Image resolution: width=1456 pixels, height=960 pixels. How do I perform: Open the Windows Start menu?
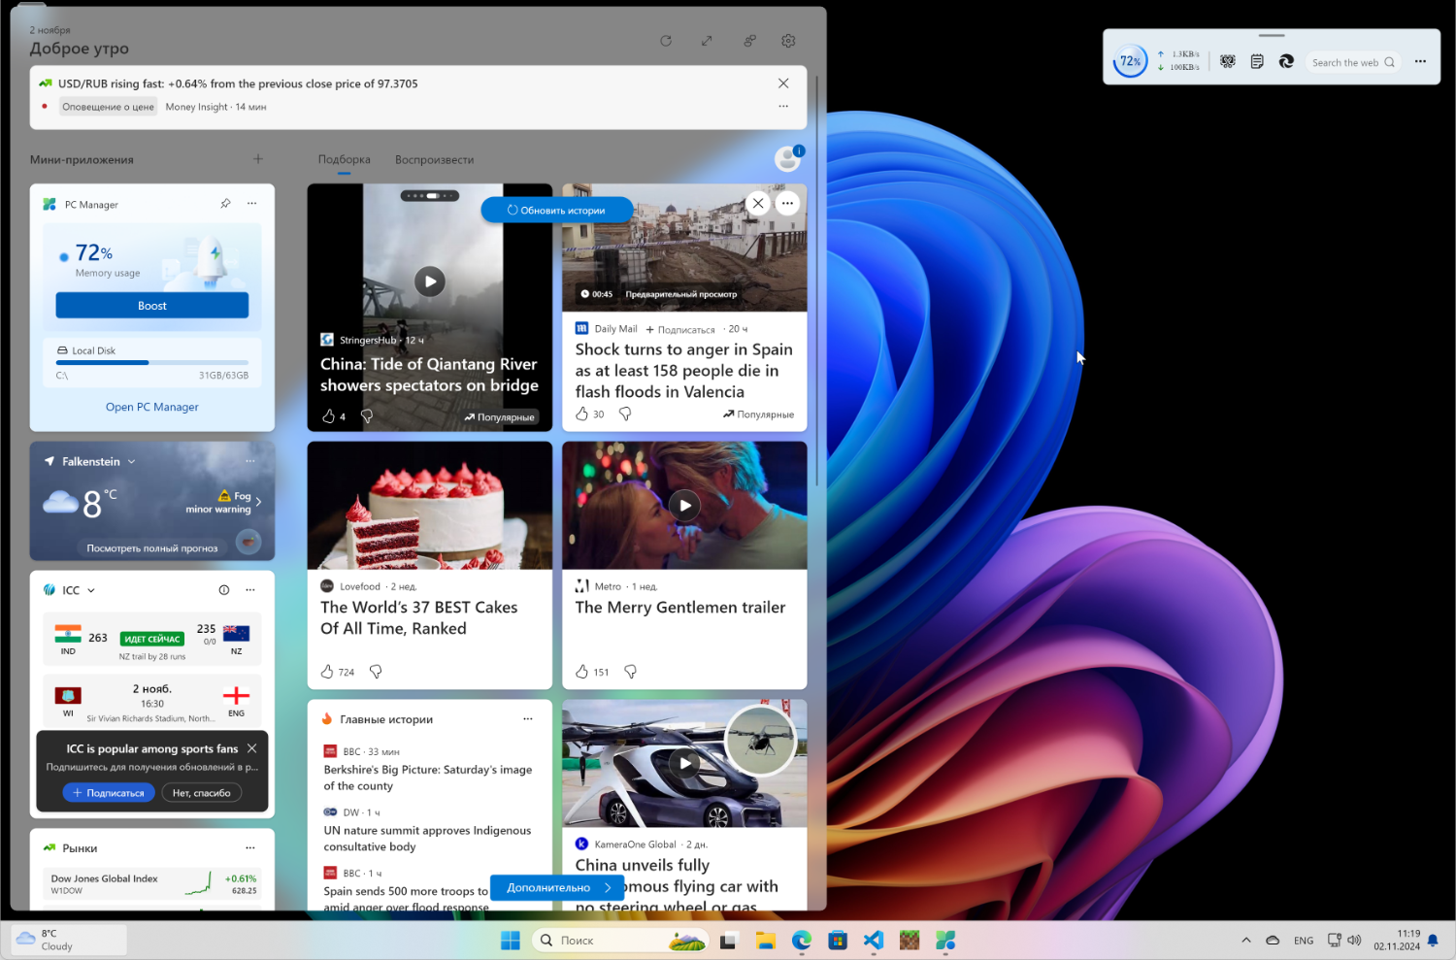(511, 940)
